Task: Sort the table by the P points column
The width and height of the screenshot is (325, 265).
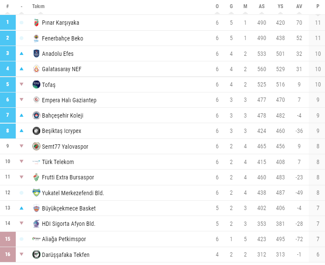Action: (x=318, y=6)
